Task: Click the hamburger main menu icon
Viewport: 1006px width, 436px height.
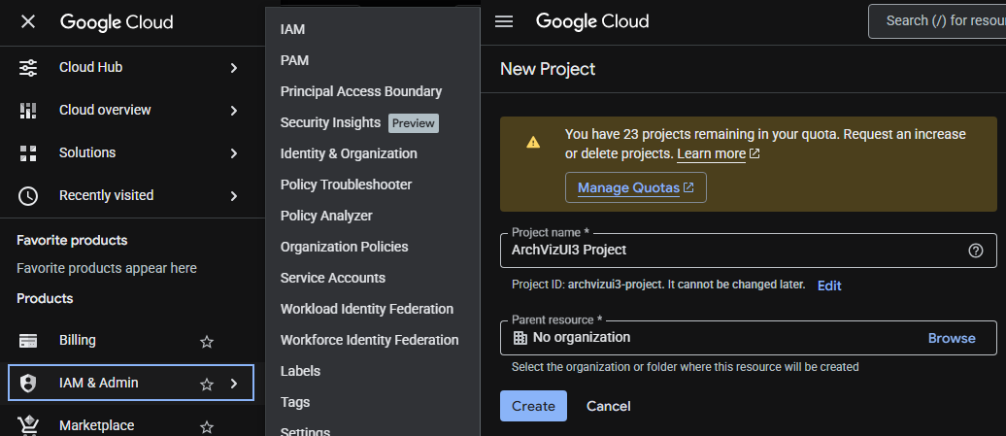Action: (504, 21)
